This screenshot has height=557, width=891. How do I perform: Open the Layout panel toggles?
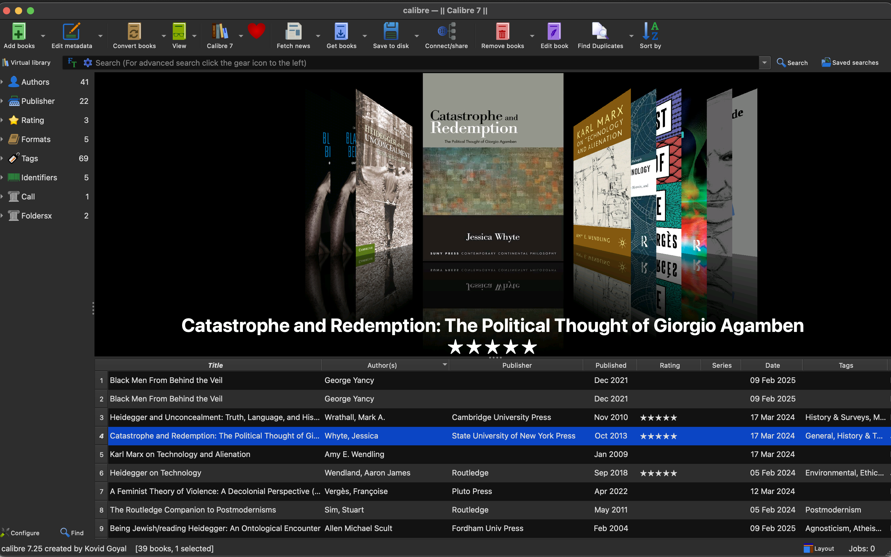(819, 549)
